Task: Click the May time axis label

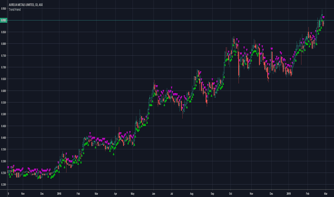Action: pos(133,194)
